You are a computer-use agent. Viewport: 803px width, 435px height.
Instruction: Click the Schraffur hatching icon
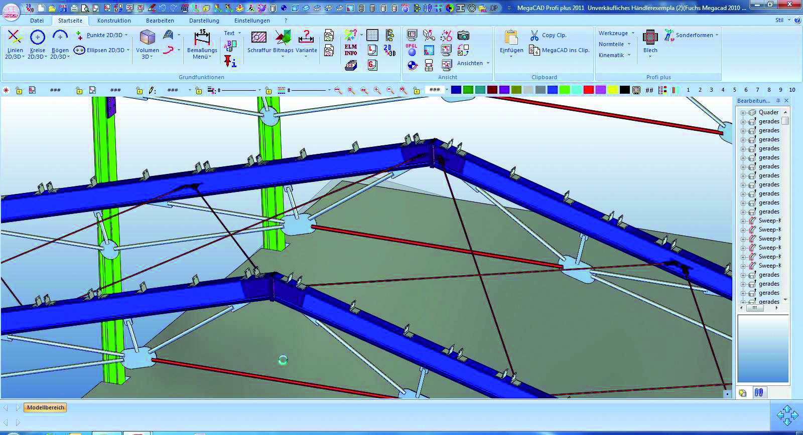pos(258,38)
